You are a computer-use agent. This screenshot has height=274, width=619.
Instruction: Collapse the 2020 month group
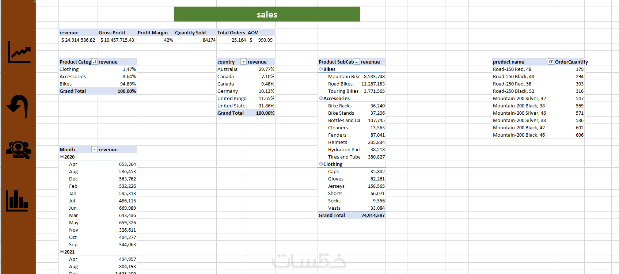62,157
